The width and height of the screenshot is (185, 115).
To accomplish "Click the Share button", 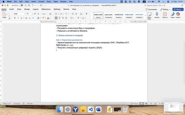I will pos(178,9).
